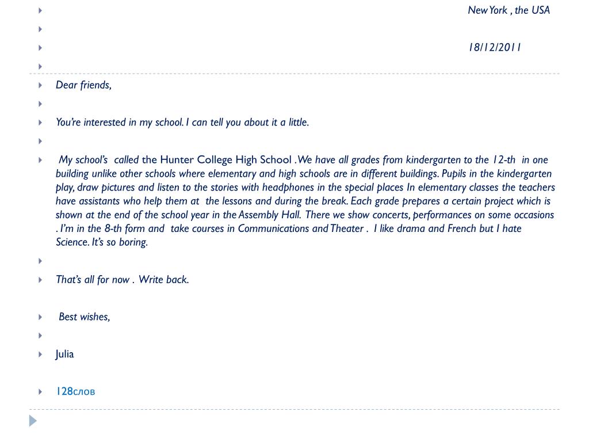This screenshot has width=589, height=442.
Task: Click the bullet arrow before 'That's all for now'
Action: pyautogui.click(x=40, y=280)
